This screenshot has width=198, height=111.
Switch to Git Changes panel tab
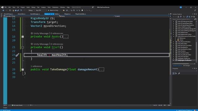click(x=187, y=66)
